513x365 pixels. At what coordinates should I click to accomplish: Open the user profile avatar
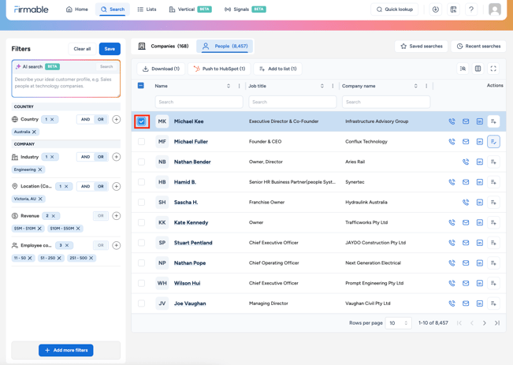click(x=495, y=9)
